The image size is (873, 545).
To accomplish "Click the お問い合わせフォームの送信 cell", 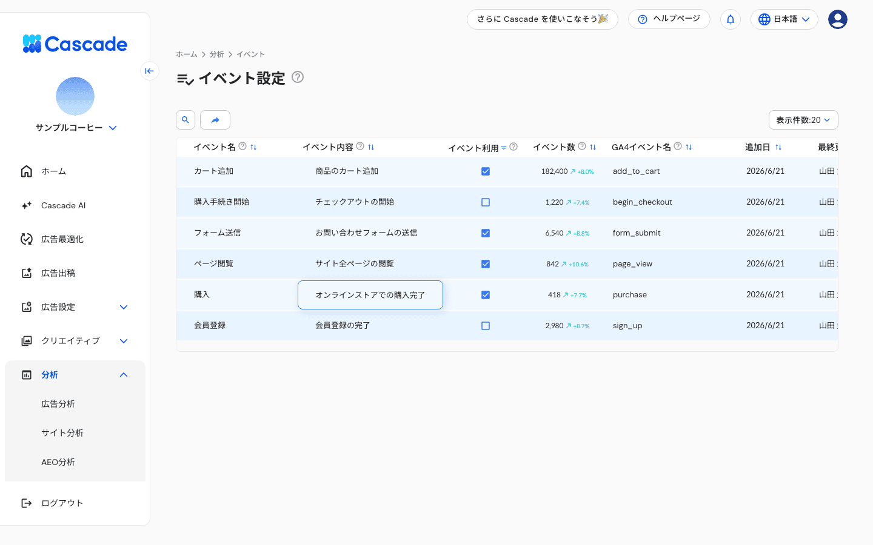I will pyautogui.click(x=366, y=233).
